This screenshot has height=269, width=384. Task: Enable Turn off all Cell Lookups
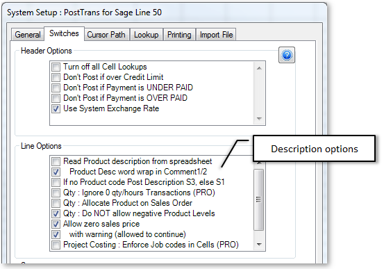point(56,67)
